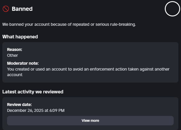Click the moderator note's last word "account"
Screen dimensions: 181x130
click(15, 75)
